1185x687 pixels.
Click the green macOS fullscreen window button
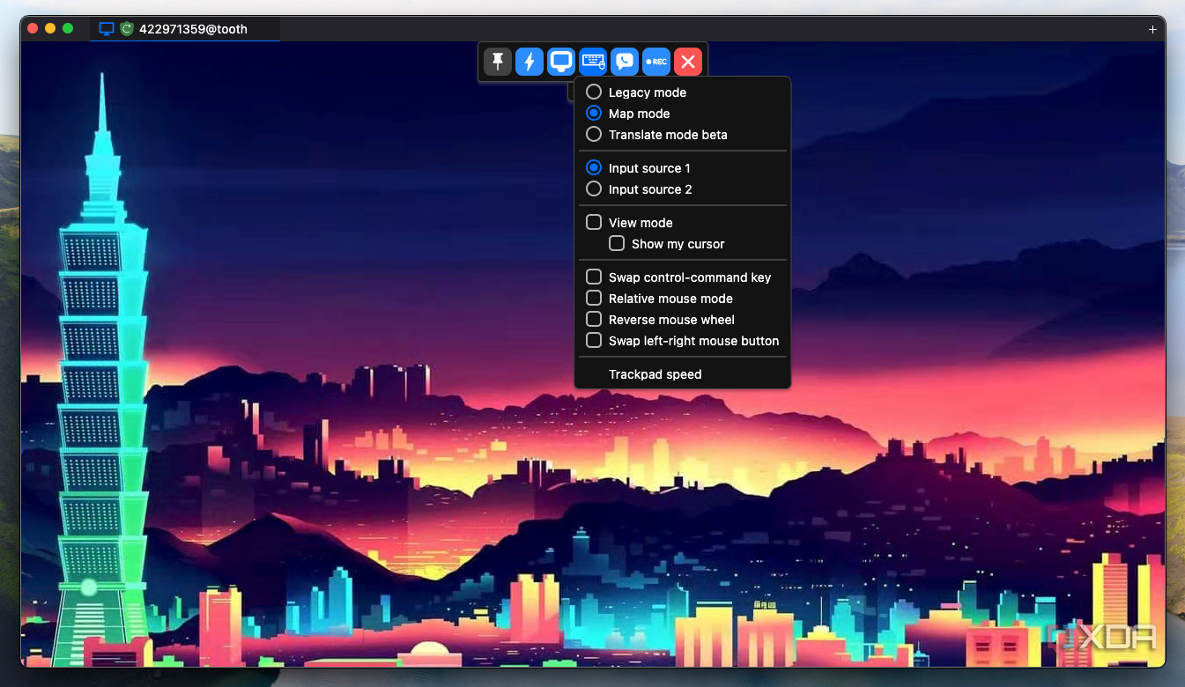68,28
